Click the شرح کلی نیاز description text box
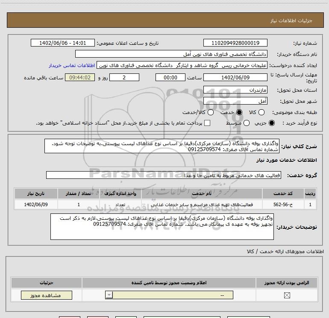 point(162,146)
